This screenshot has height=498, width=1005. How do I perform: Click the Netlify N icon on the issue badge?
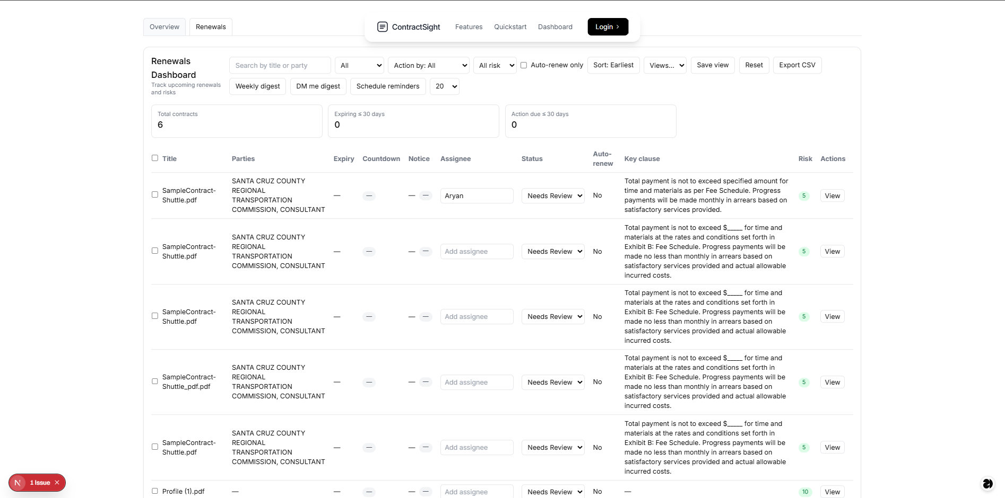[18, 483]
